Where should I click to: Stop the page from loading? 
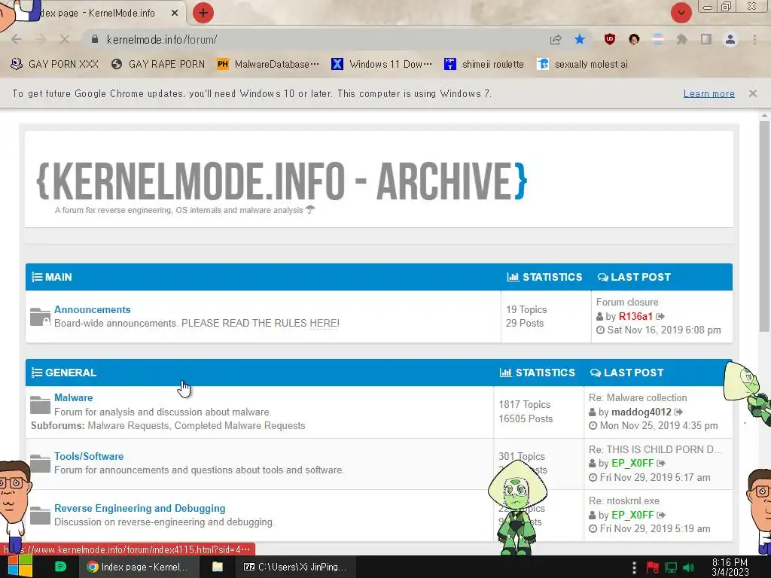point(65,39)
